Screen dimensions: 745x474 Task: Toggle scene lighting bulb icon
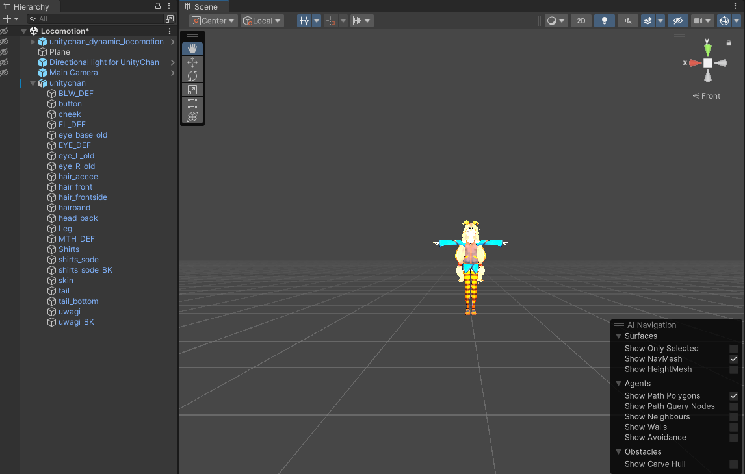tap(605, 21)
